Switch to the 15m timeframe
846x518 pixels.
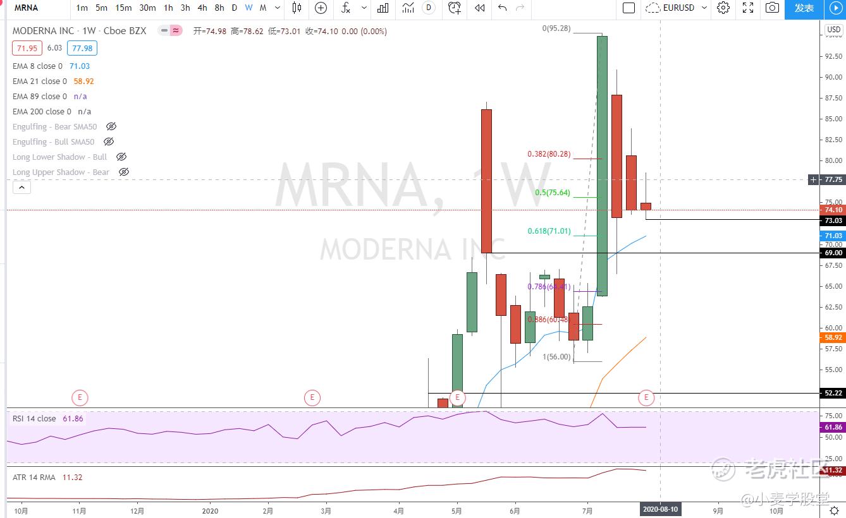123,8
